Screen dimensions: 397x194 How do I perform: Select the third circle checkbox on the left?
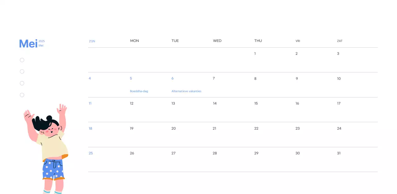[x=22, y=83]
